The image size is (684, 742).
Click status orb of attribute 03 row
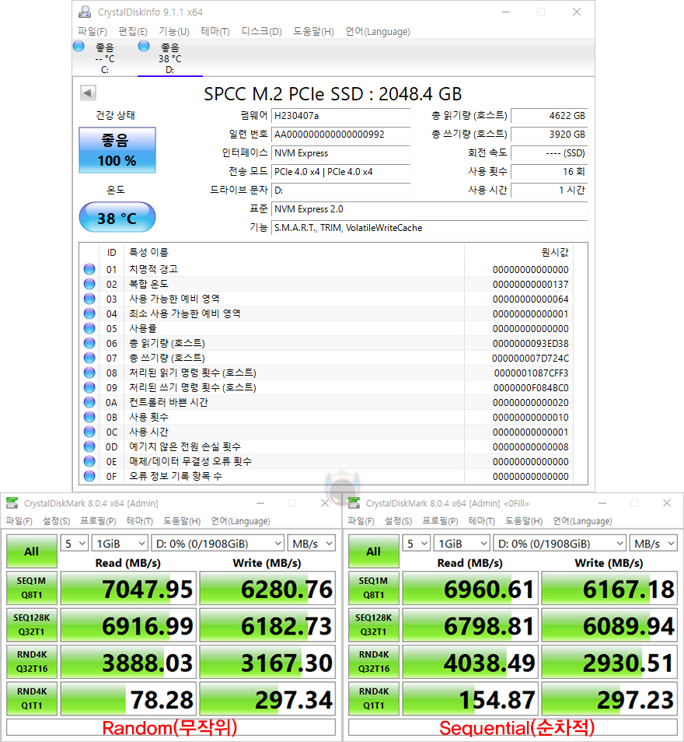(89, 299)
